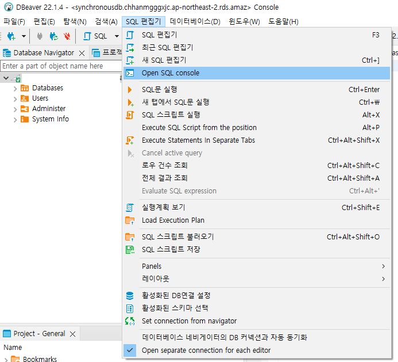Image resolution: width=398 pixels, height=362 pixels.
Task: Expand the Databases tree node
Action: tap(15, 89)
